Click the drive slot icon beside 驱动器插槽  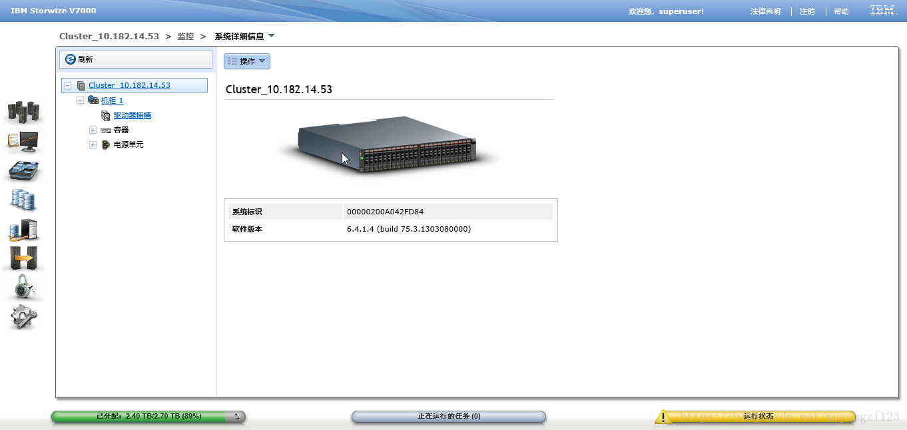click(106, 115)
